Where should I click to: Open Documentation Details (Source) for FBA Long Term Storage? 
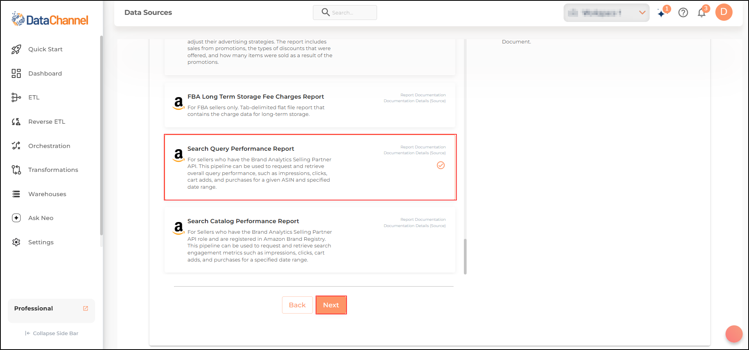(x=415, y=101)
